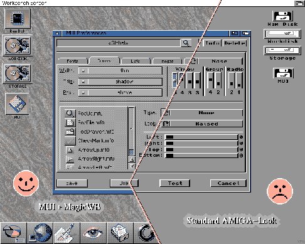
Task: Select the PopFile.mf0 page icon in list
Action: pyautogui.click(x=70, y=122)
